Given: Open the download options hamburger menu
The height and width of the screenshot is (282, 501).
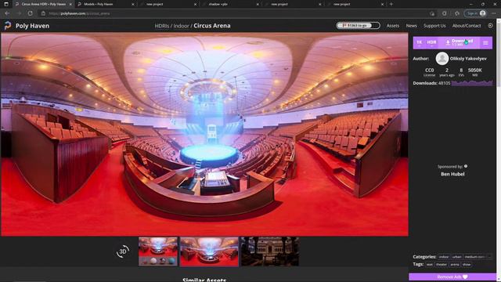Looking at the screenshot, I should 485,42.
